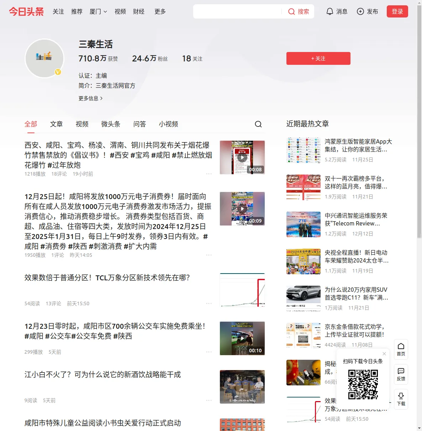
Task: Go to the 关注 navigation item
Action: [x=58, y=11]
